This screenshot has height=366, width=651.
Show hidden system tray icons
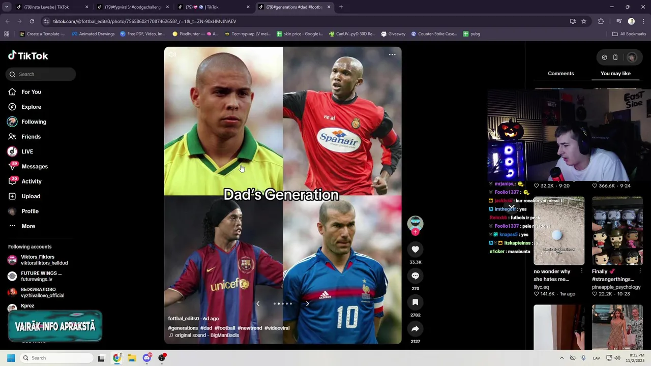pyautogui.click(x=561, y=358)
